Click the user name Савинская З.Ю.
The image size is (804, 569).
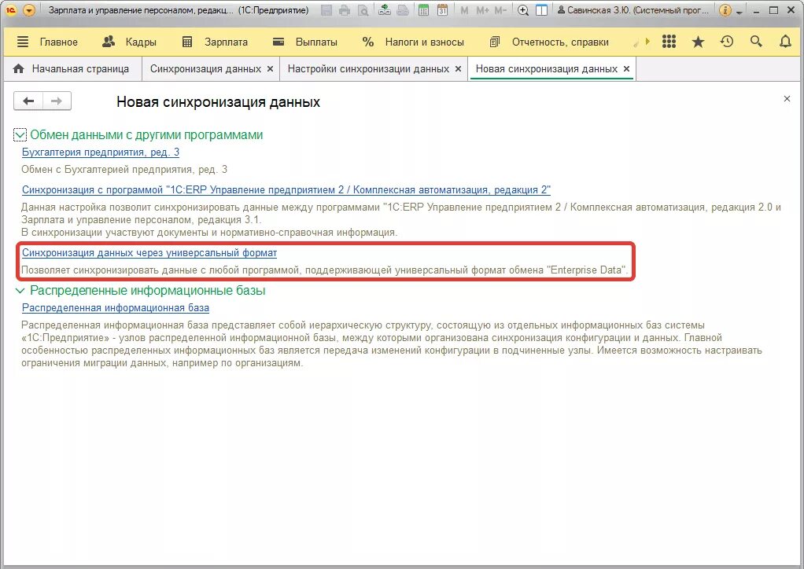click(x=633, y=10)
